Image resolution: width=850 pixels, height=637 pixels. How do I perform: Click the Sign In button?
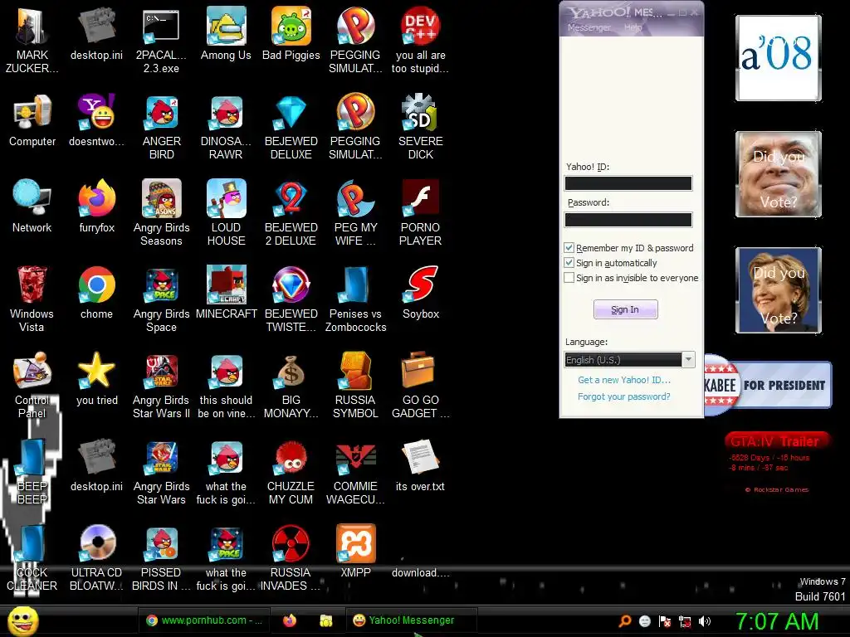626,309
